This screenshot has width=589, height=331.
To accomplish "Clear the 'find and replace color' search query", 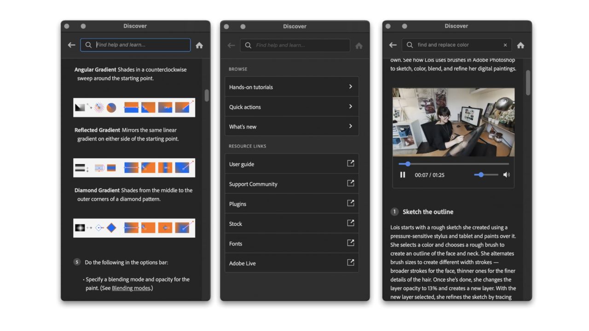I will pyautogui.click(x=505, y=45).
